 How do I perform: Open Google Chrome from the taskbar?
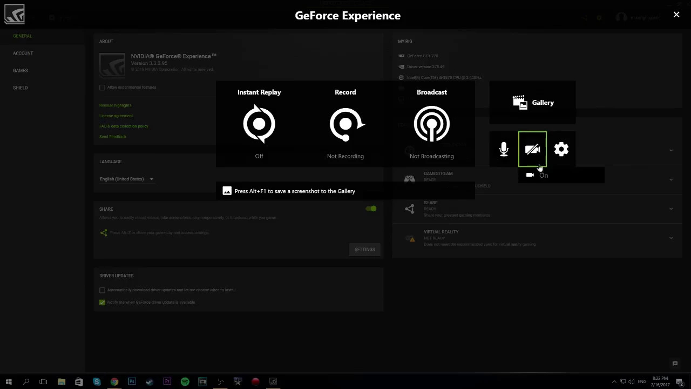[x=114, y=381]
